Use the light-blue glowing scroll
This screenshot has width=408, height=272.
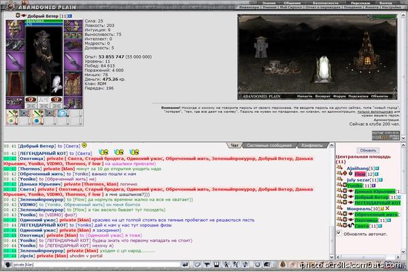pyautogui.click(x=63, y=114)
